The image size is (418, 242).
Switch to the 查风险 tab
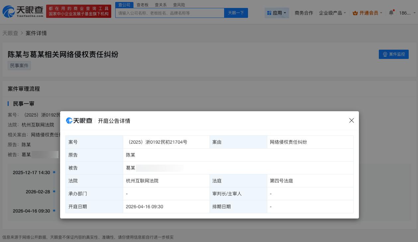(179, 5)
